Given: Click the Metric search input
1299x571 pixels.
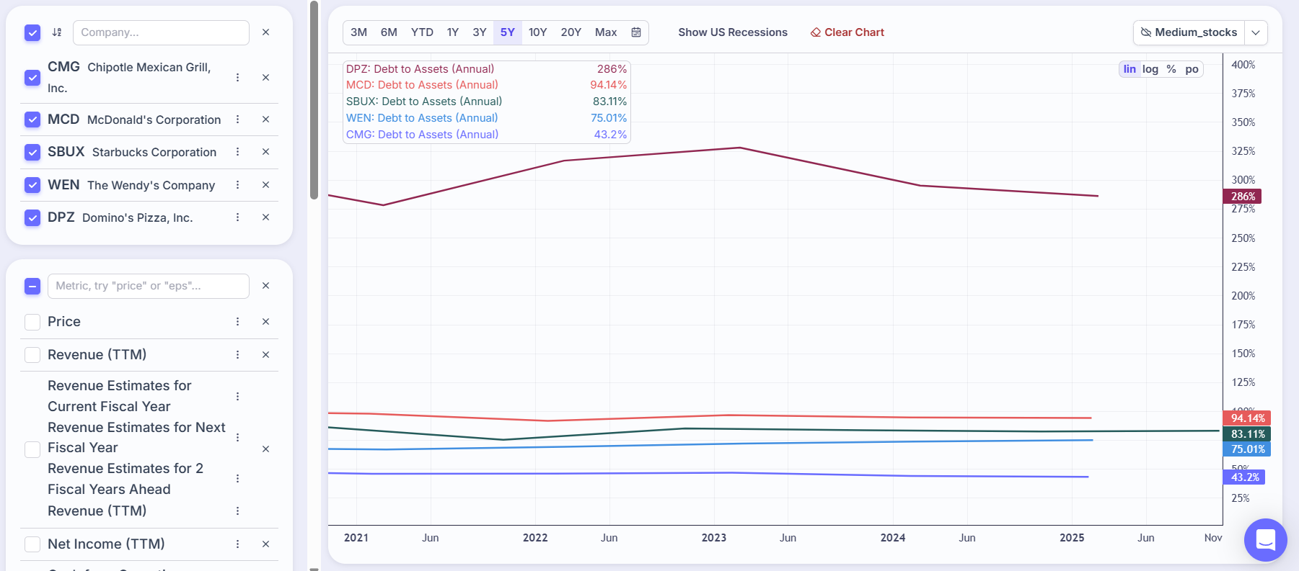Looking at the screenshot, I should (x=148, y=286).
